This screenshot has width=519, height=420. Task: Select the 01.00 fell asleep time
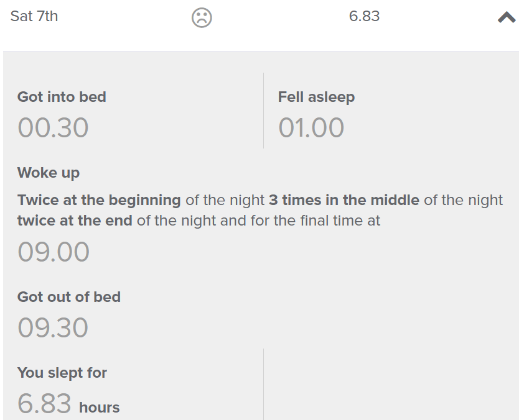311,128
